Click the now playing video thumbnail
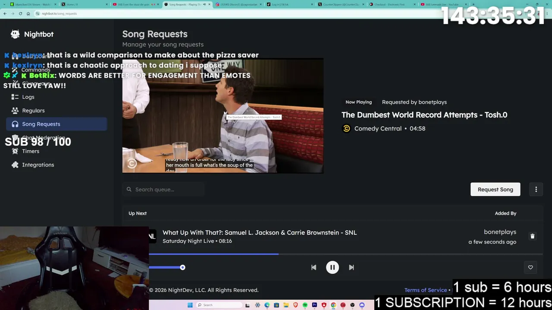Image resolution: width=552 pixels, height=310 pixels. [x=223, y=116]
